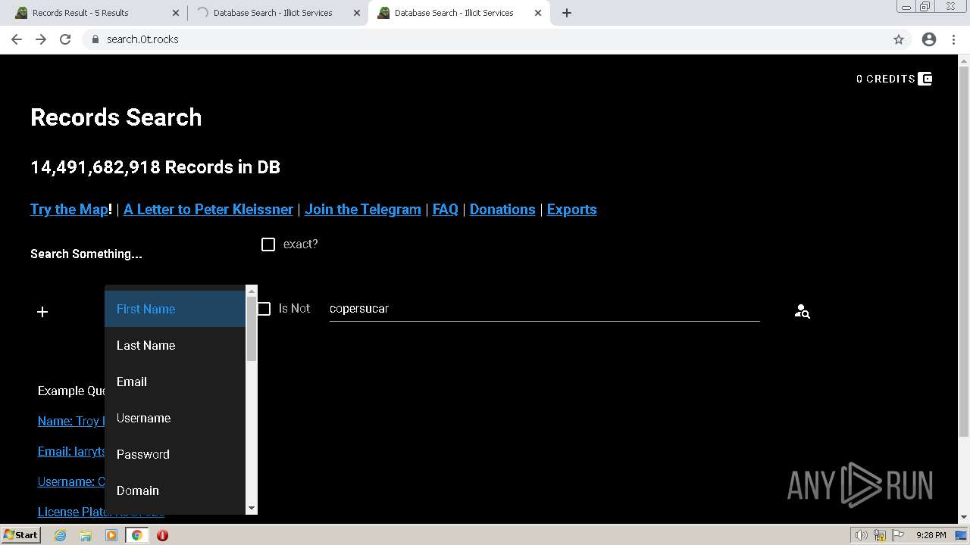
Task: Click the dropdown list scrollbar thumb
Action: click(252, 329)
